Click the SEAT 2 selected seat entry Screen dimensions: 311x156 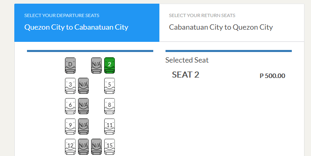coord(186,75)
